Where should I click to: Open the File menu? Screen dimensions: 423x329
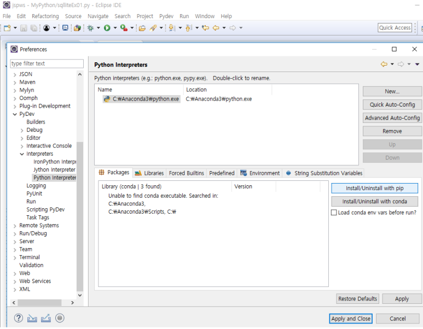coord(7,16)
